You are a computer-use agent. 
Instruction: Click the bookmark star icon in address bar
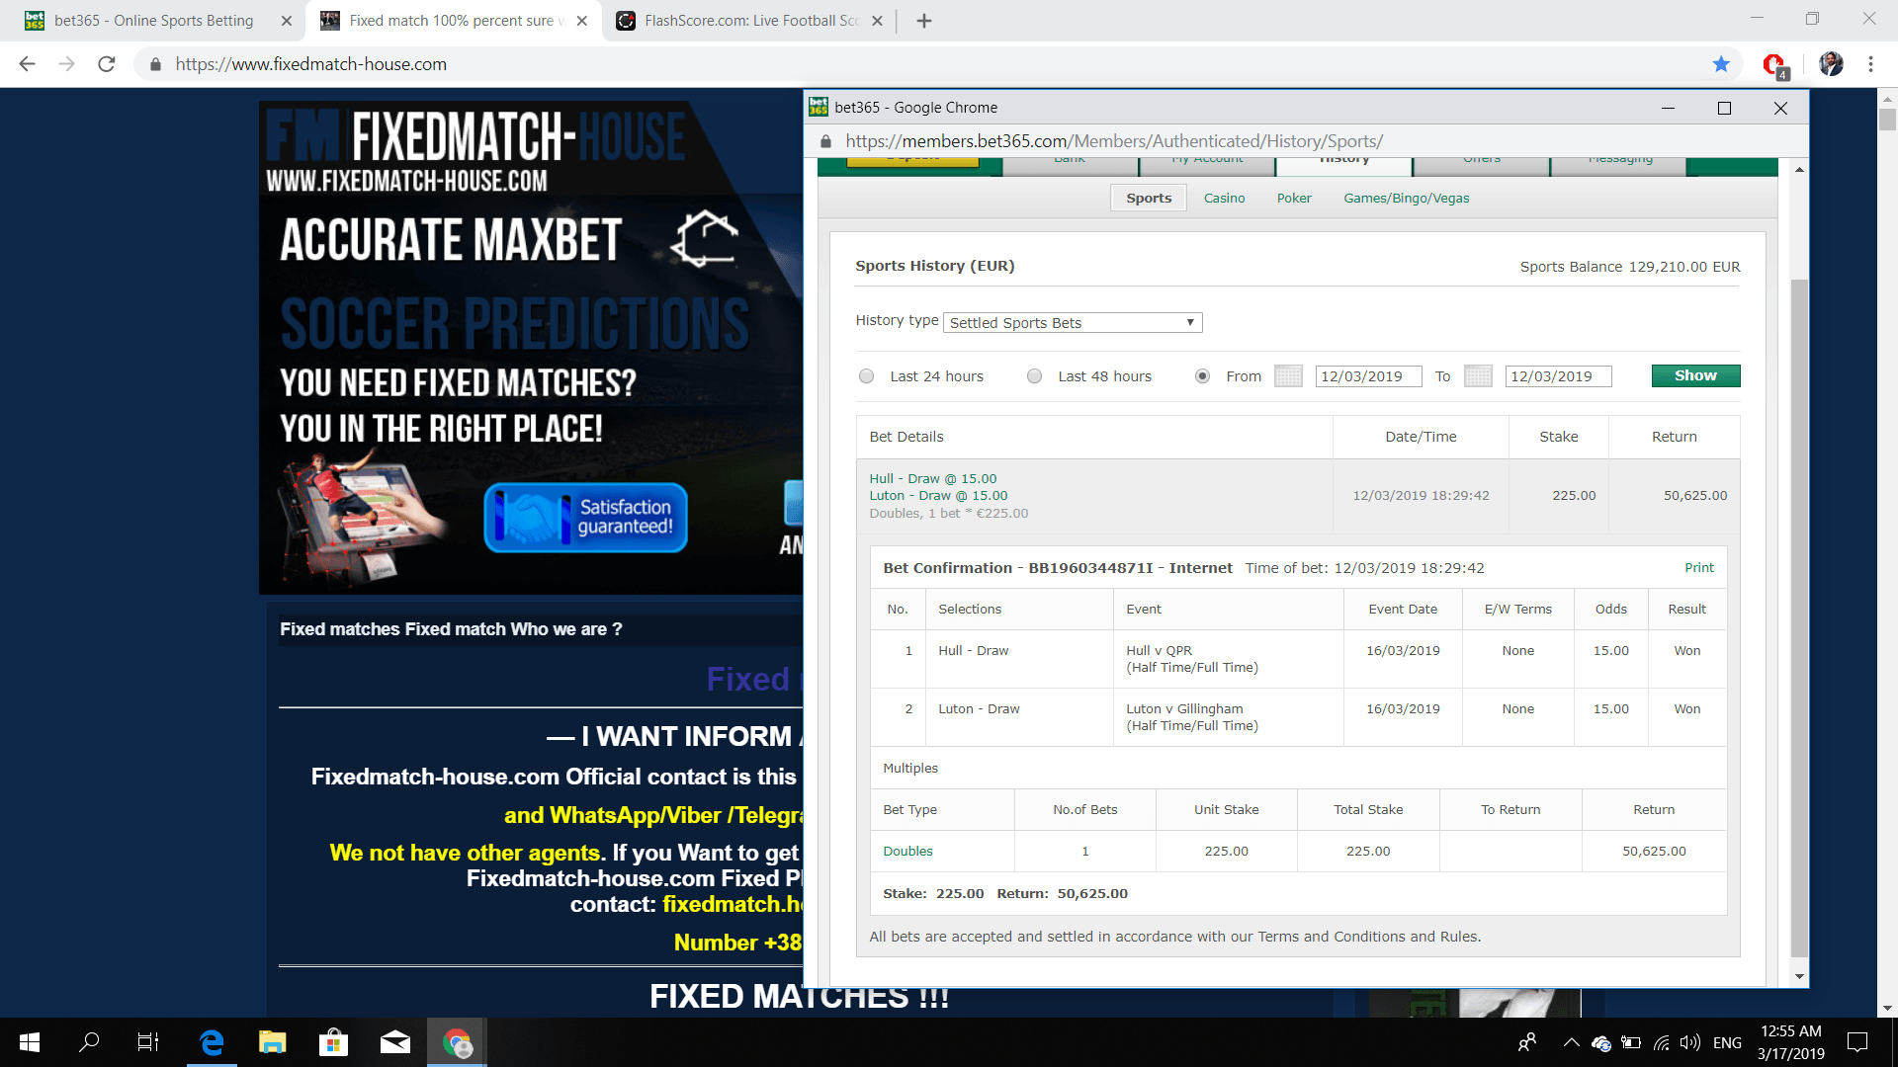point(1721,64)
